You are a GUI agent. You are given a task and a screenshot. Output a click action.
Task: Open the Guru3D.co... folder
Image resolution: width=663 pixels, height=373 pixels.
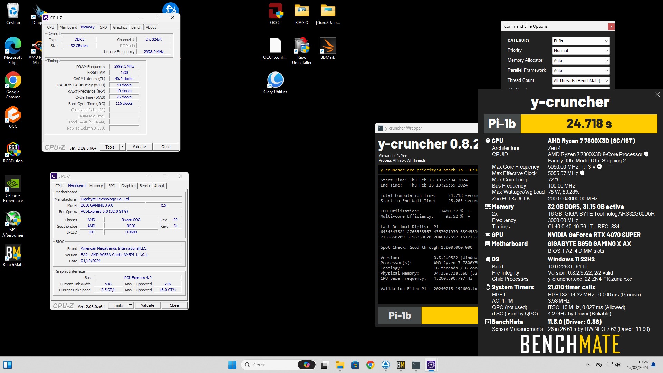tap(328, 14)
